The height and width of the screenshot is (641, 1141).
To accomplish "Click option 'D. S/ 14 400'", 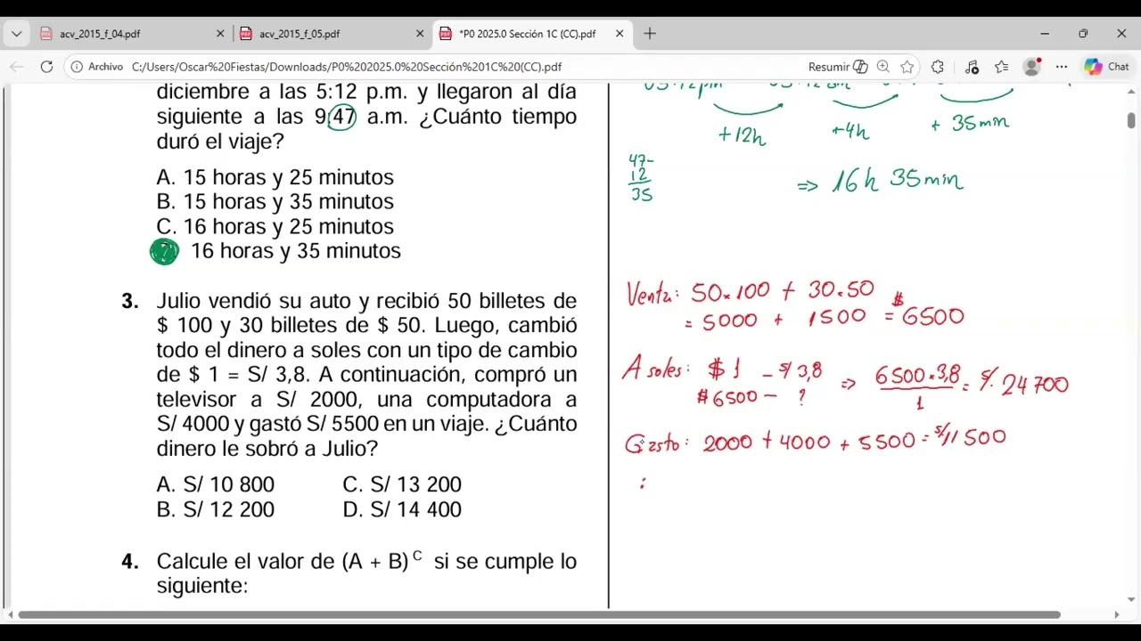I will pos(402,509).
